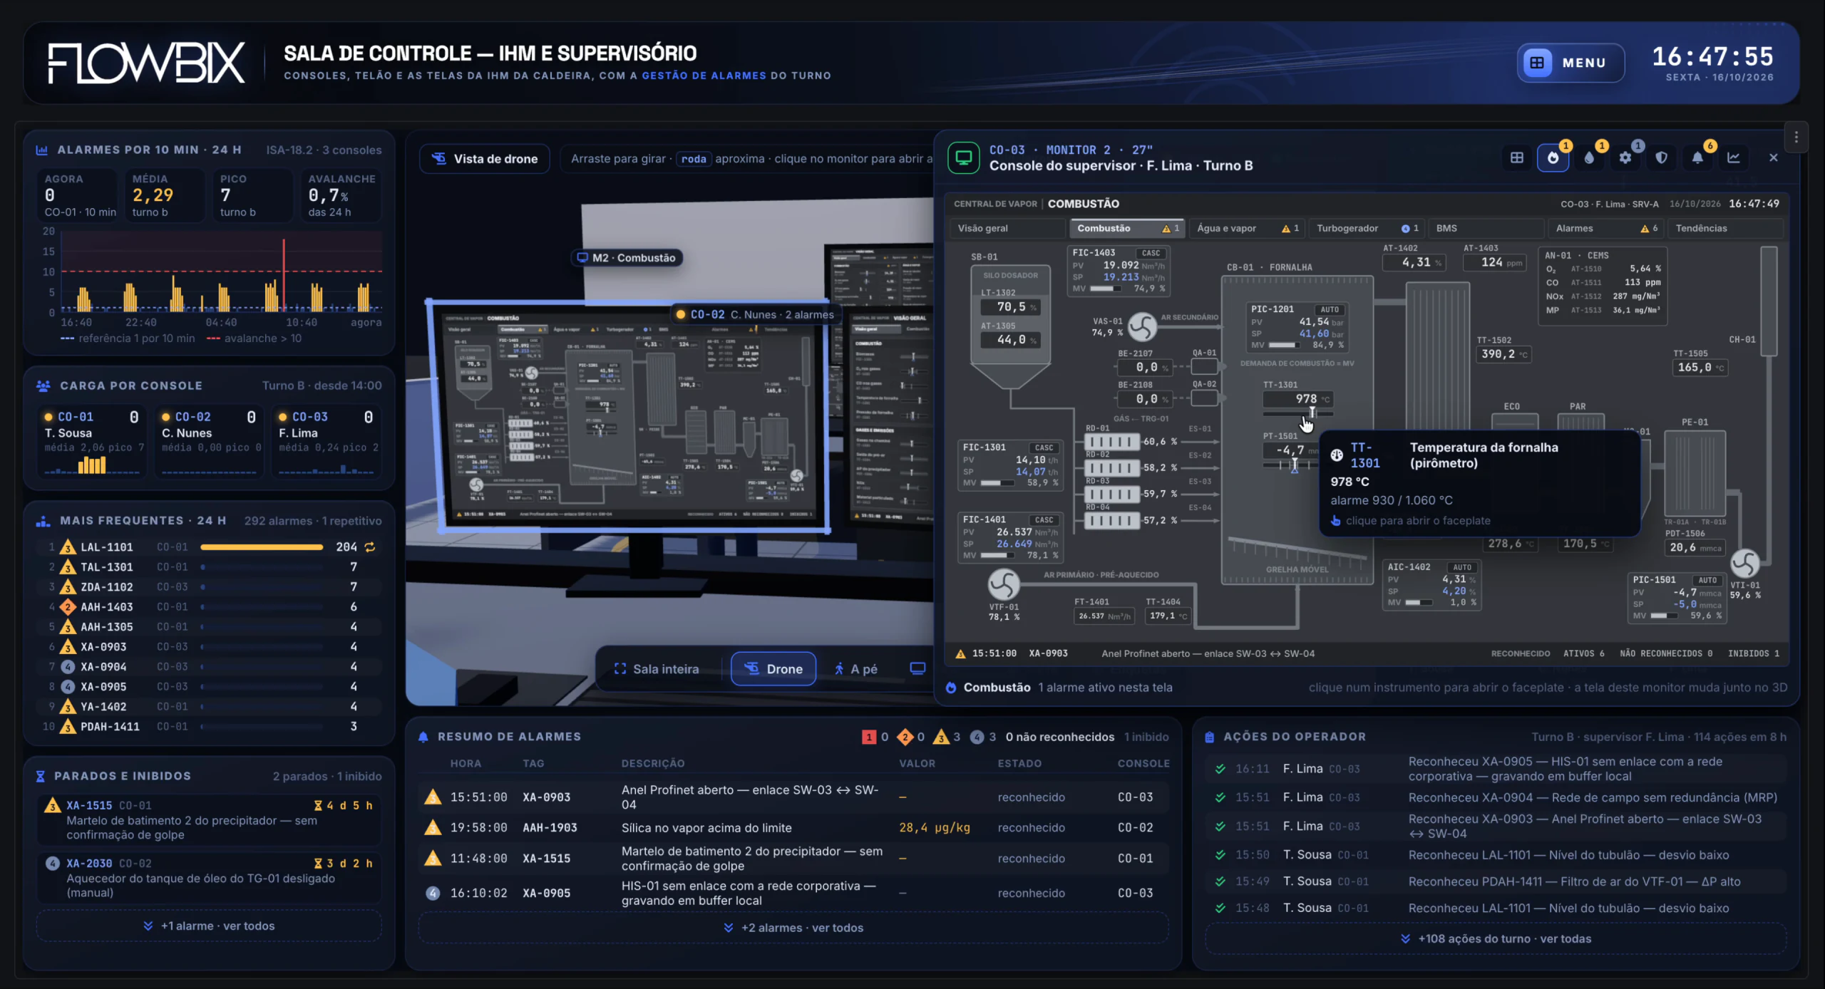This screenshot has height=989, width=1825.
Task: Open the FIC-1403 controller faceplate
Action: click(1118, 271)
